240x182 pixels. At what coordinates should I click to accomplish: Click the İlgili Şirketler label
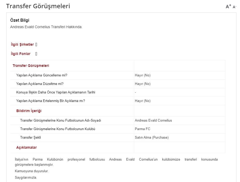[22, 44]
